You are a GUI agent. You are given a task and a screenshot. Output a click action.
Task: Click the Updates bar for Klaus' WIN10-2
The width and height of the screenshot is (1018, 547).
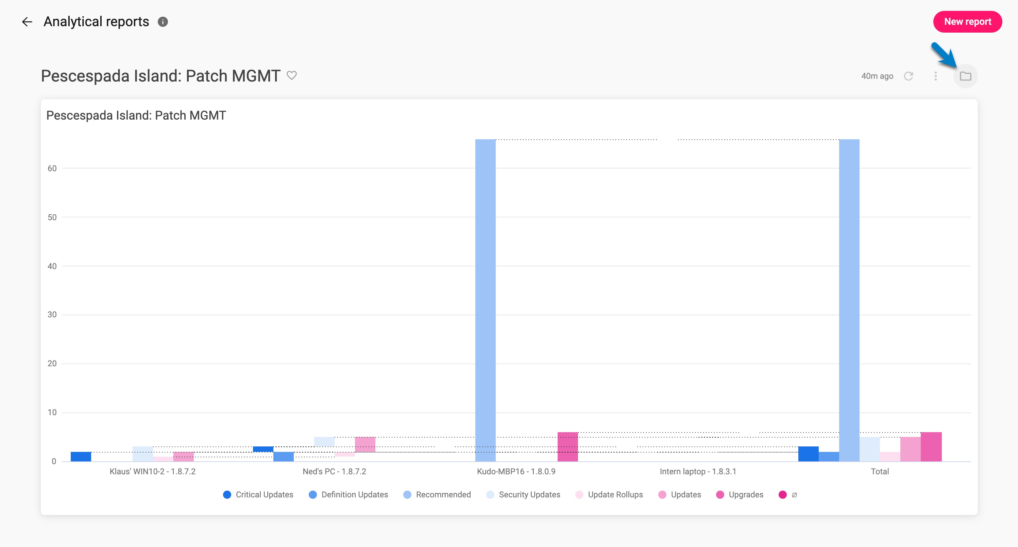(183, 457)
